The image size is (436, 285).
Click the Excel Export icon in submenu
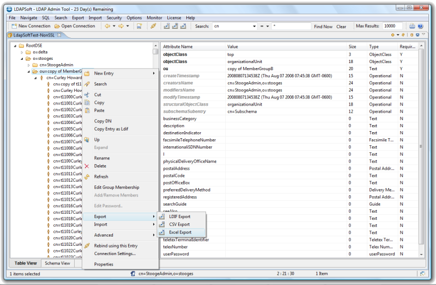pyautogui.click(x=161, y=232)
